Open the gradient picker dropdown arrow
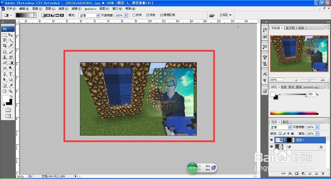The height and width of the screenshot is (179, 331). pos(35,15)
